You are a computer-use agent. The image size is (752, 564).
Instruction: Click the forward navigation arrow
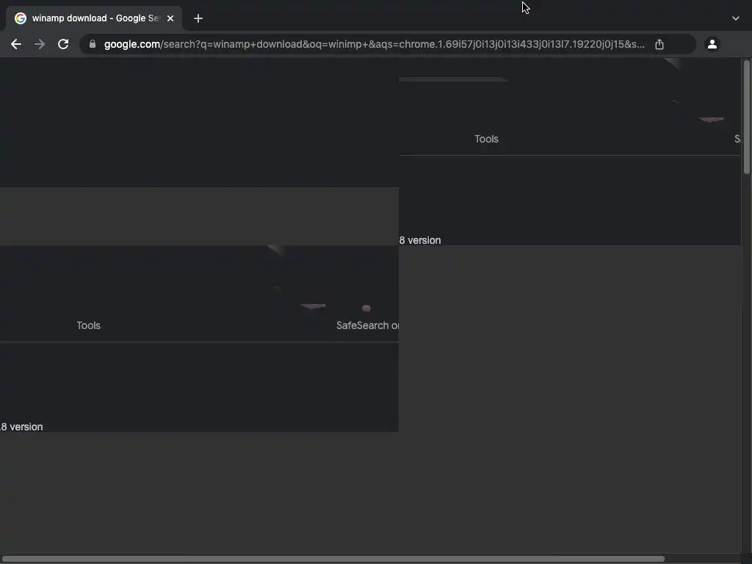point(40,44)
